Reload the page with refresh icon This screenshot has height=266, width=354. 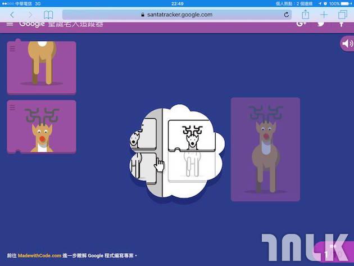[287, 15]
